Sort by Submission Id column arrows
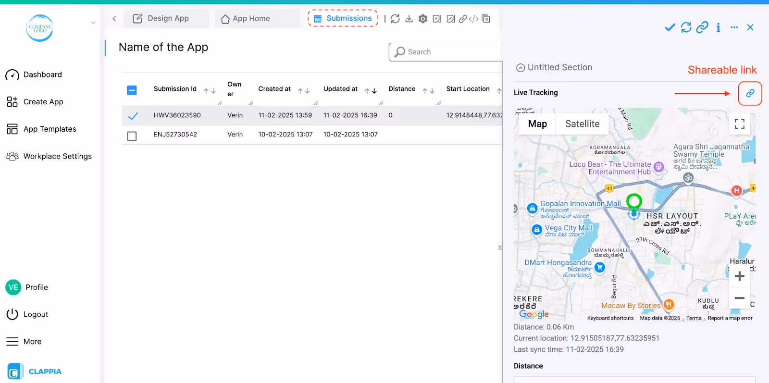This screenshot has height=383, width=769. (x=210, y=91)
